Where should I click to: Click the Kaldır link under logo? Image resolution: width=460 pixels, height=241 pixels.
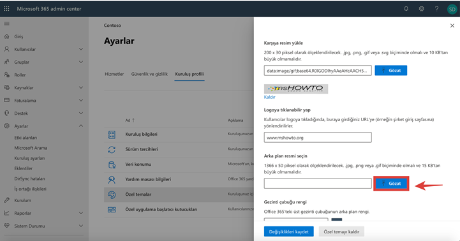270,97
